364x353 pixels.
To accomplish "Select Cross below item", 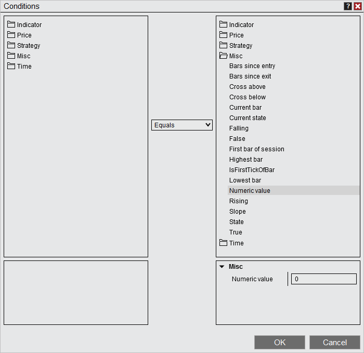I will (x=247, y=97).
